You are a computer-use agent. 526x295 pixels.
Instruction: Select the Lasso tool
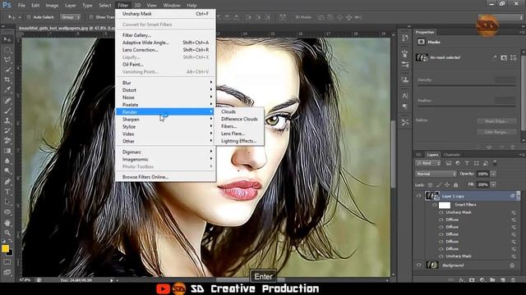(x=7, y=60)
